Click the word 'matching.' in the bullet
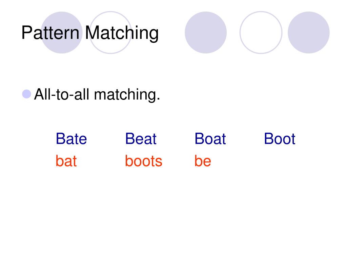Image resolution: width=347 pixels, height=260 pixels. 127,95
